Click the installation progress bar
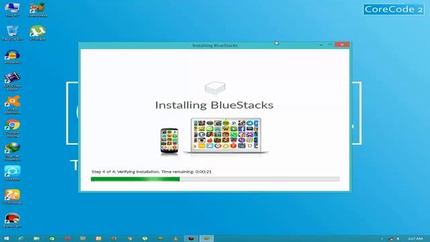 pos(215,179)
